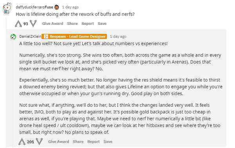Open daffyduckferraroFuse's Snoo avatar
Image resolution: width=235 pixels, height=148 pixels.
[x=7, y=8]
